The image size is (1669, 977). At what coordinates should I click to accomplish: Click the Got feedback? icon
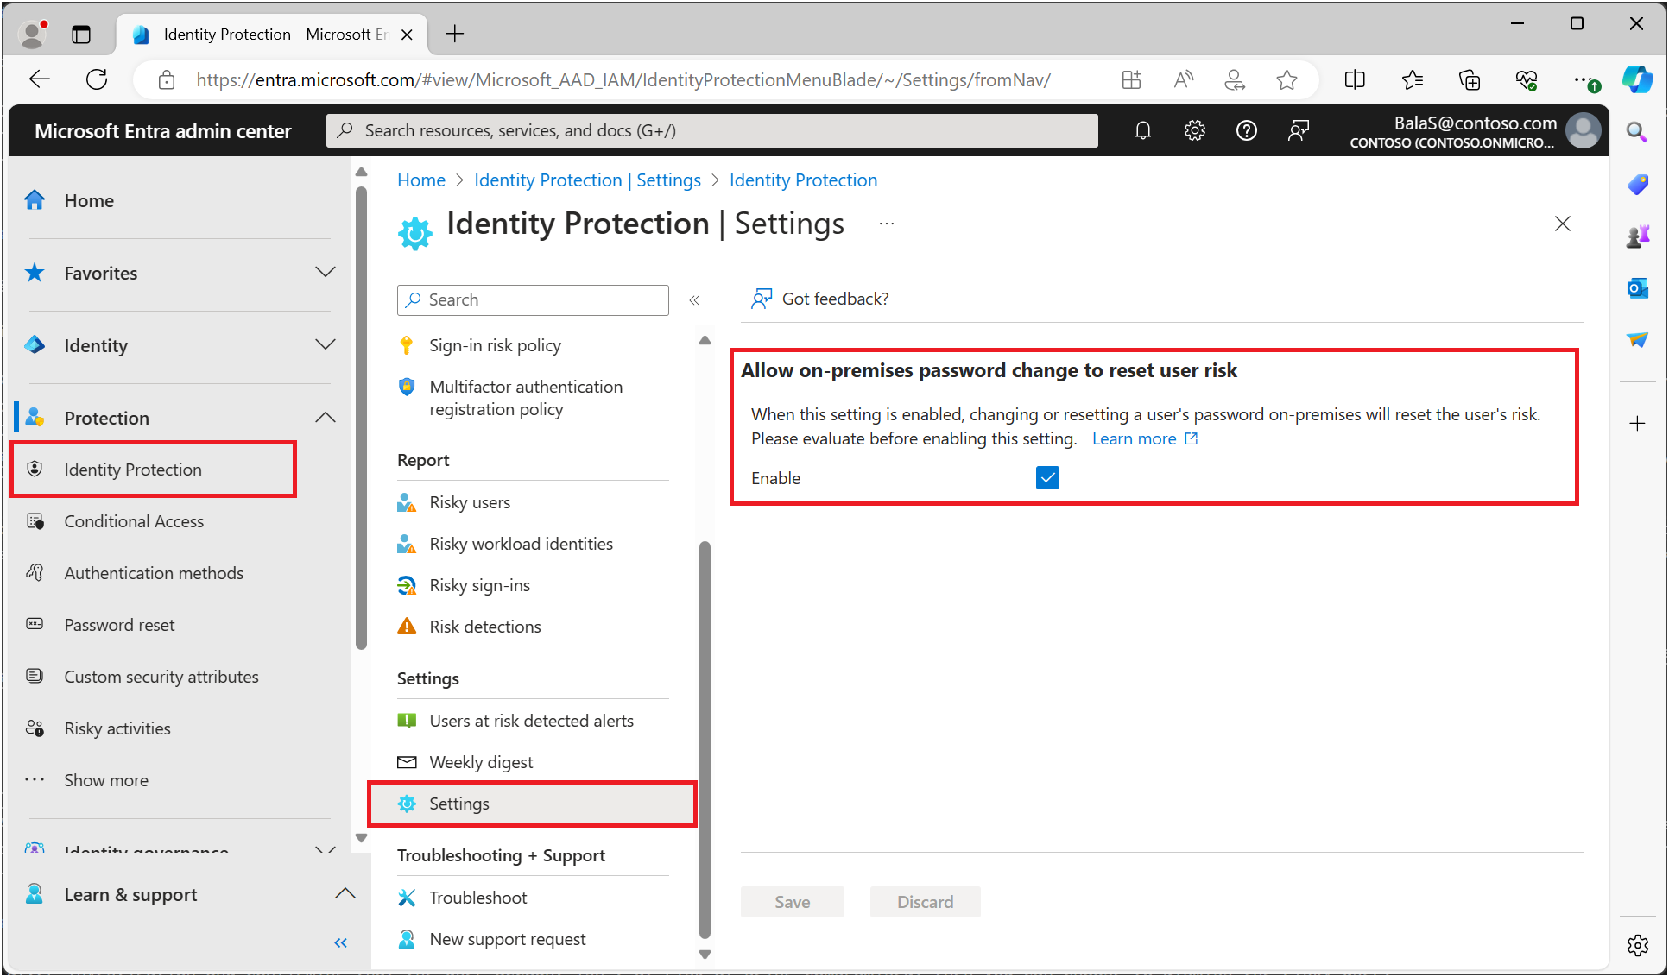(x=761, y=299)
